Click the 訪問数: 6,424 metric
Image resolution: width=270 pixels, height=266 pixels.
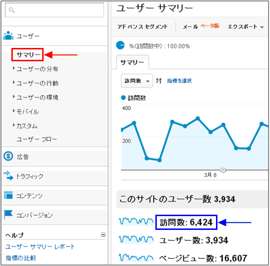pyautogui.click(x=186, y=222)
